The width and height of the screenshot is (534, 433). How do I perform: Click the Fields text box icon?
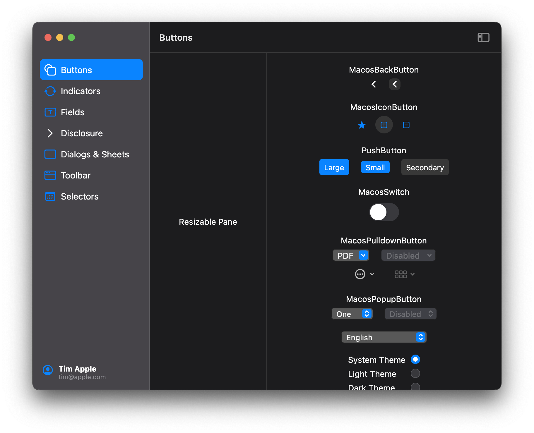50,112
